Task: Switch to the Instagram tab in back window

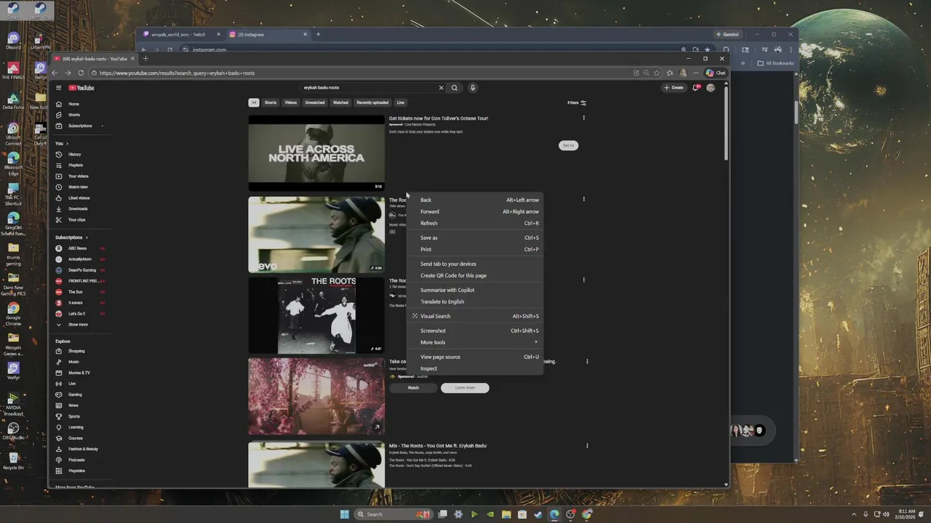Action: point(268,34)
